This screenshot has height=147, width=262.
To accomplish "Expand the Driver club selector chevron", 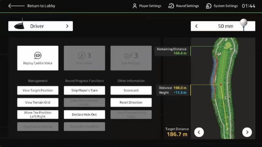I will 67,26.
